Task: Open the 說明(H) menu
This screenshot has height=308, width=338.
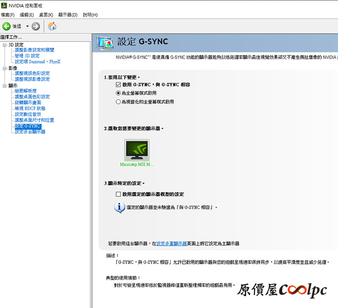Action: click(x=90, y=15)
